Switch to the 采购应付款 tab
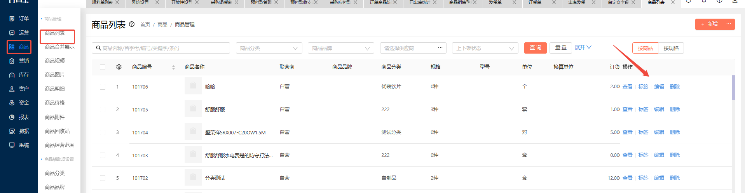Viewport: 745px width, 193px height. click(340, 2)
